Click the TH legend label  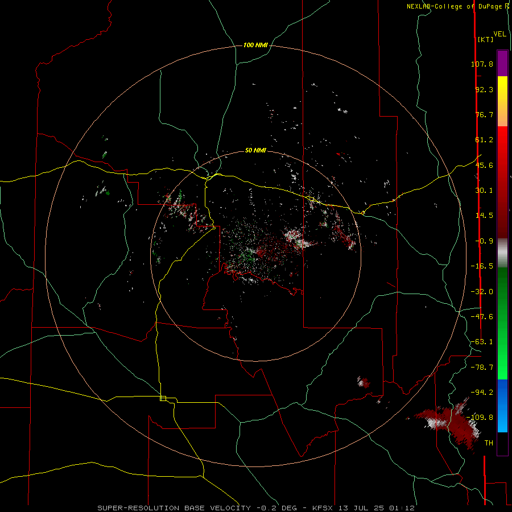click(x=489, y=443)
